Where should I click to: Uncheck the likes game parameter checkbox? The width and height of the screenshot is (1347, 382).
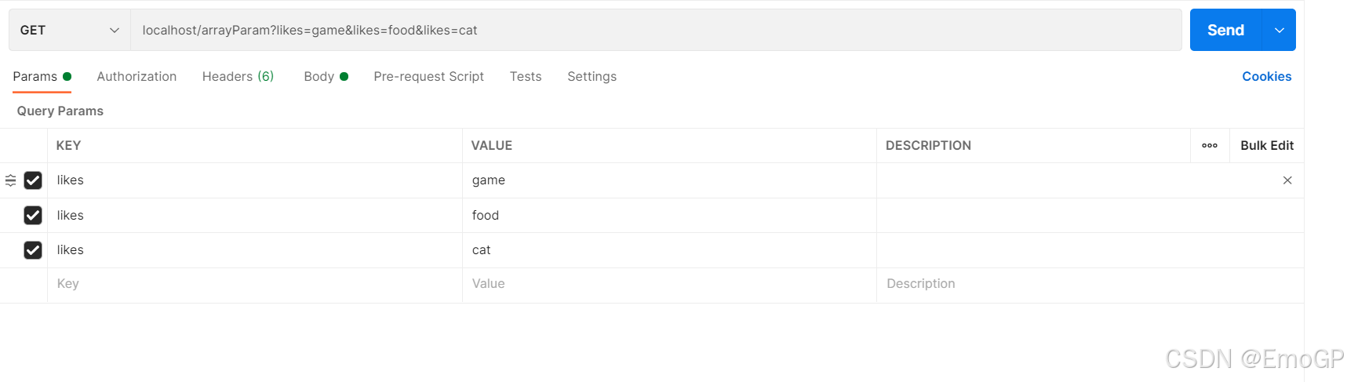[33, 180]
